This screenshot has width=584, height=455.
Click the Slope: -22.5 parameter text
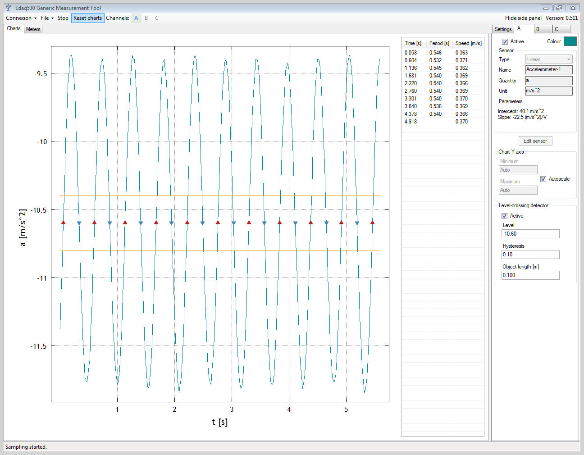(522, 117)
